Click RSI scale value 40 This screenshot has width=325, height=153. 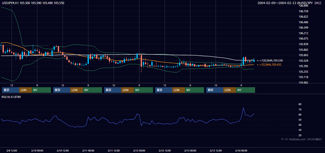[300, 125]
